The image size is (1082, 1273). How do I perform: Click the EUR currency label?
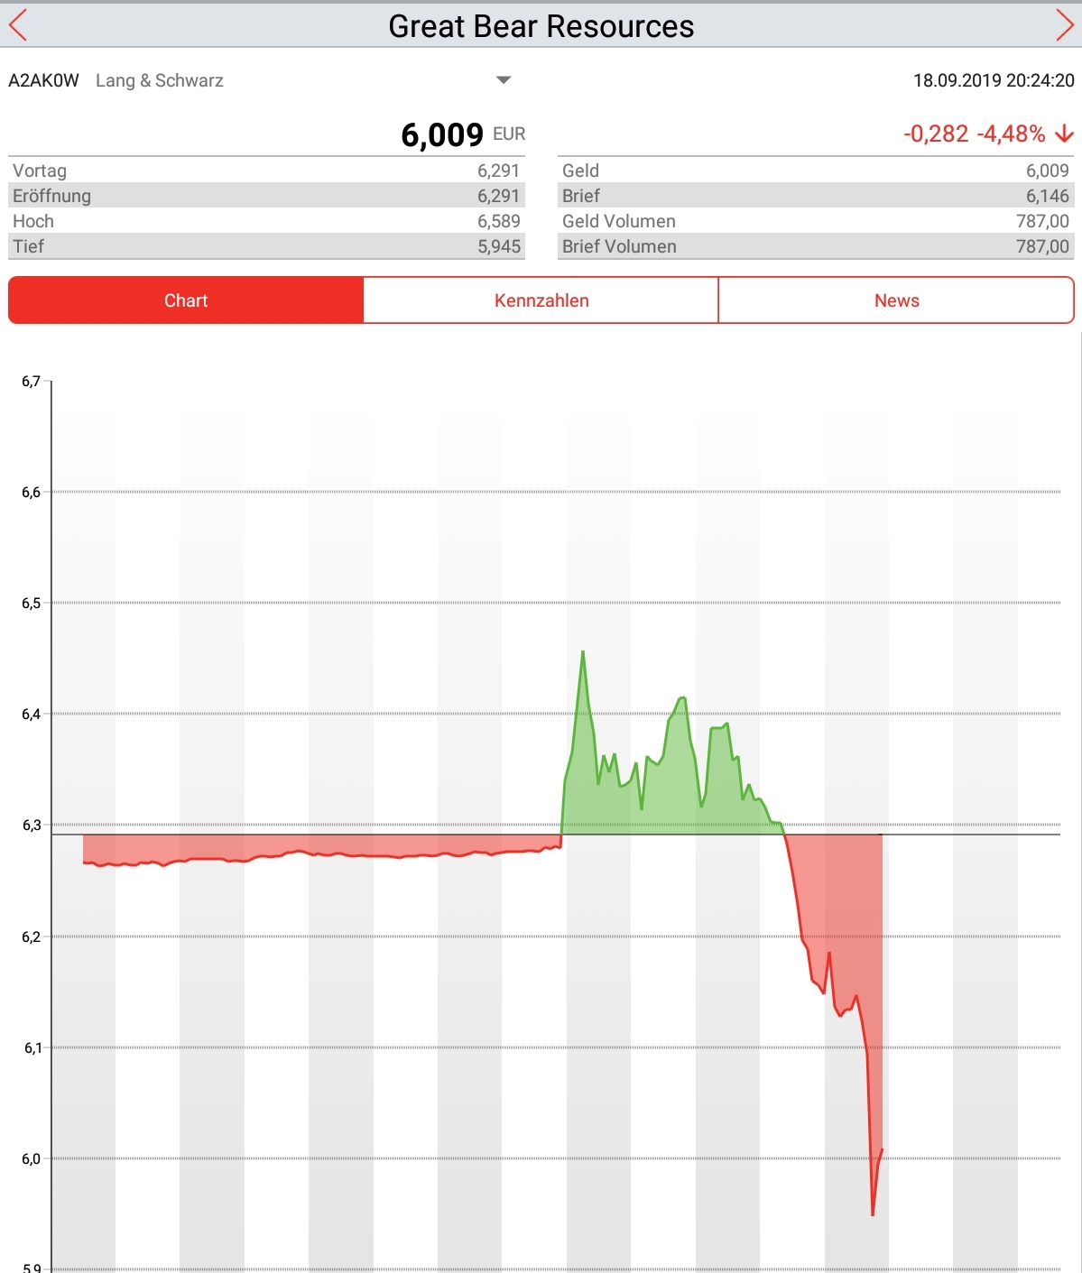point(509,134)
